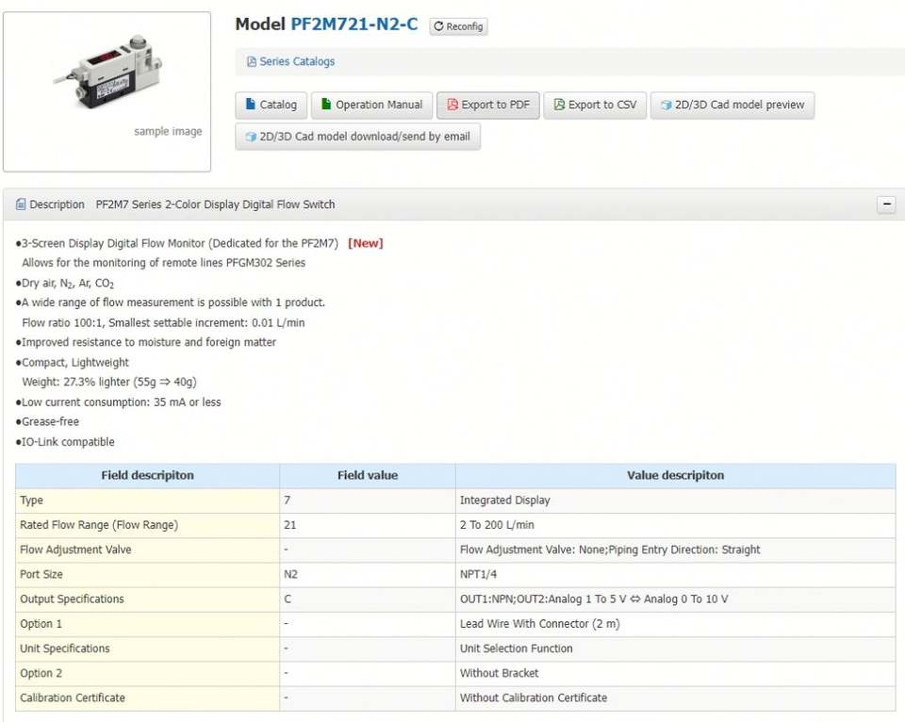Export product data to CSV
The width and height of the screenshot is (905, 722).
(x=595, y=105)
